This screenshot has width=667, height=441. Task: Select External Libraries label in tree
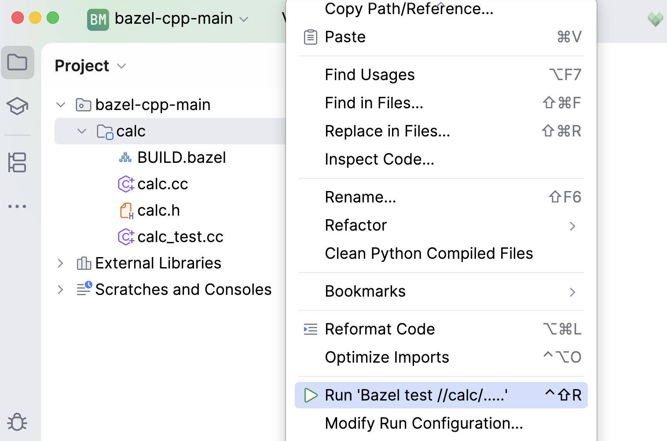pos(158,263)
